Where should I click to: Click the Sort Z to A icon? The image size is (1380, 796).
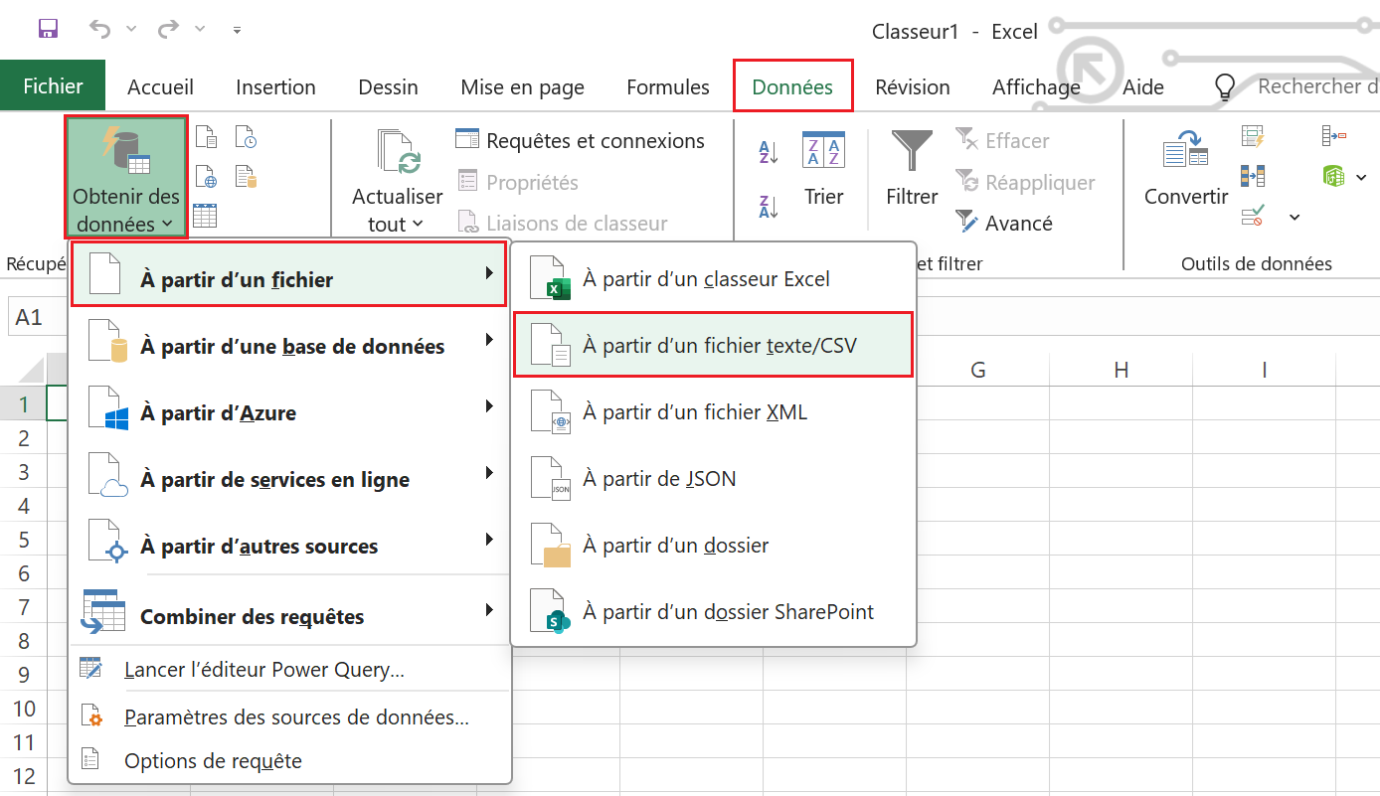(x=769, y=206)
